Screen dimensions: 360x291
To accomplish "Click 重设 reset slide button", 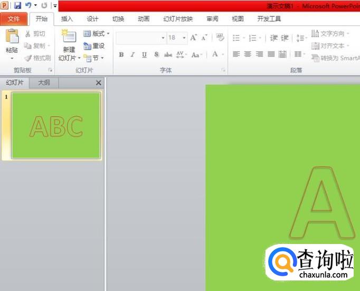I will tap(94, 46).
